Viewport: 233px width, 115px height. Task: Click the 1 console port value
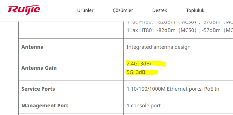pyautogui.click(x=144, y=106)
